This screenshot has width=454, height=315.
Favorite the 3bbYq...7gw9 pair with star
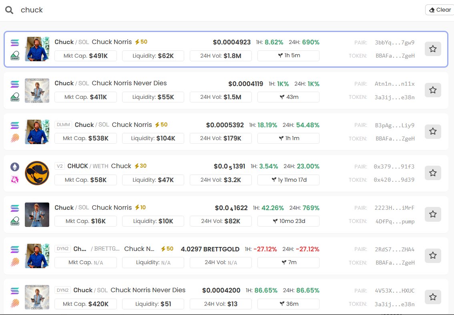(x=433, y=49)
